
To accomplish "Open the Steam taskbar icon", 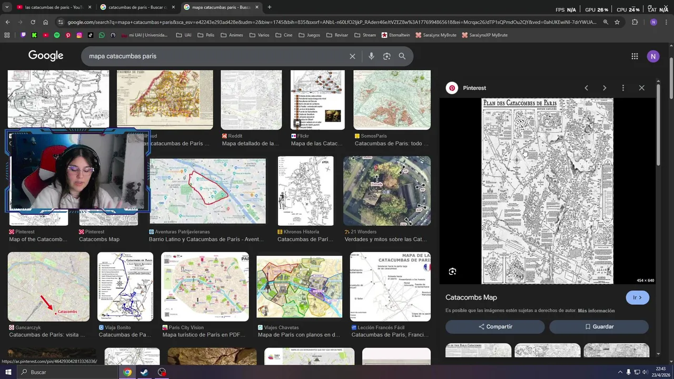I will [x=144, y=372].
